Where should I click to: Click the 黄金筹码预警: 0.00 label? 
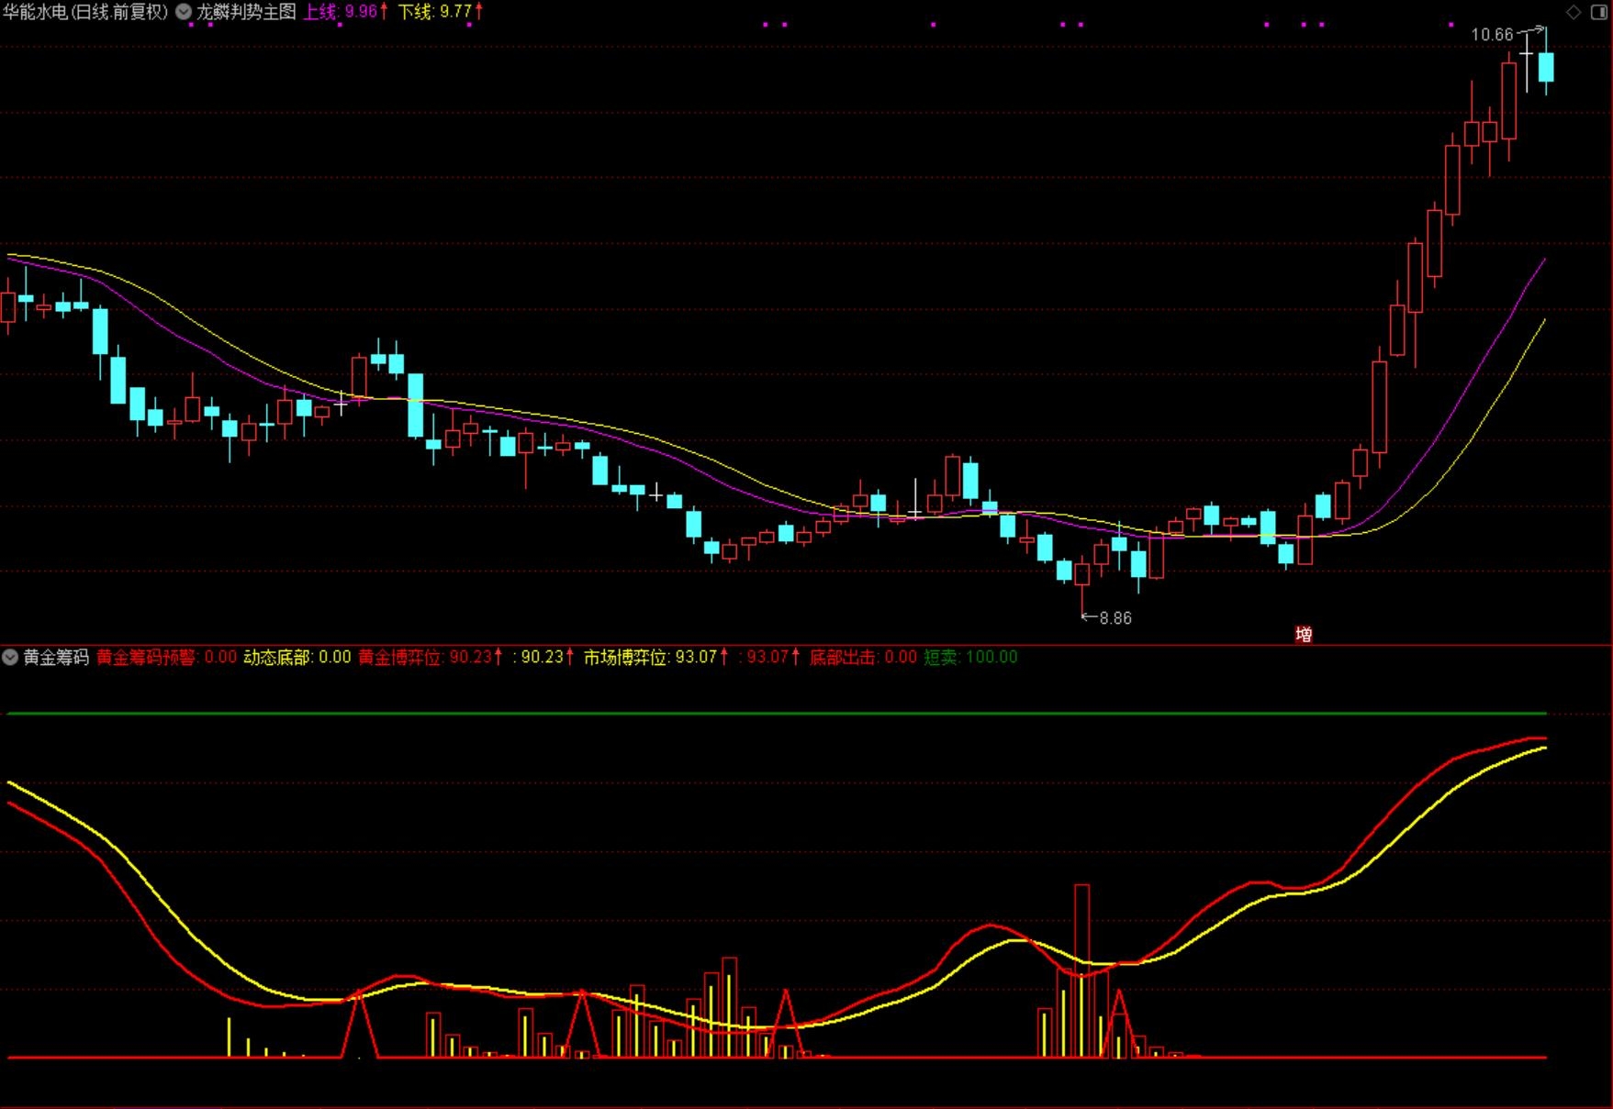point(166,657)
